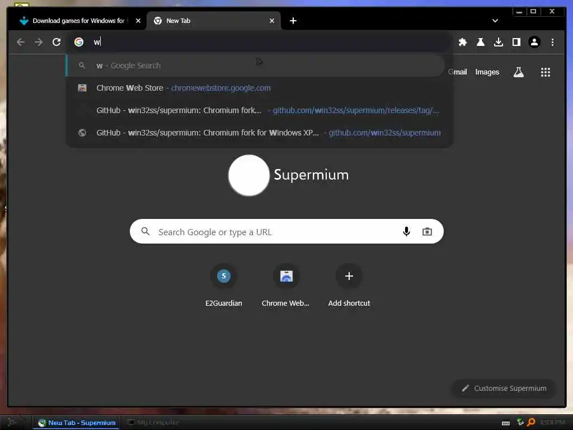Minimize the browser window

click(519, 12)
